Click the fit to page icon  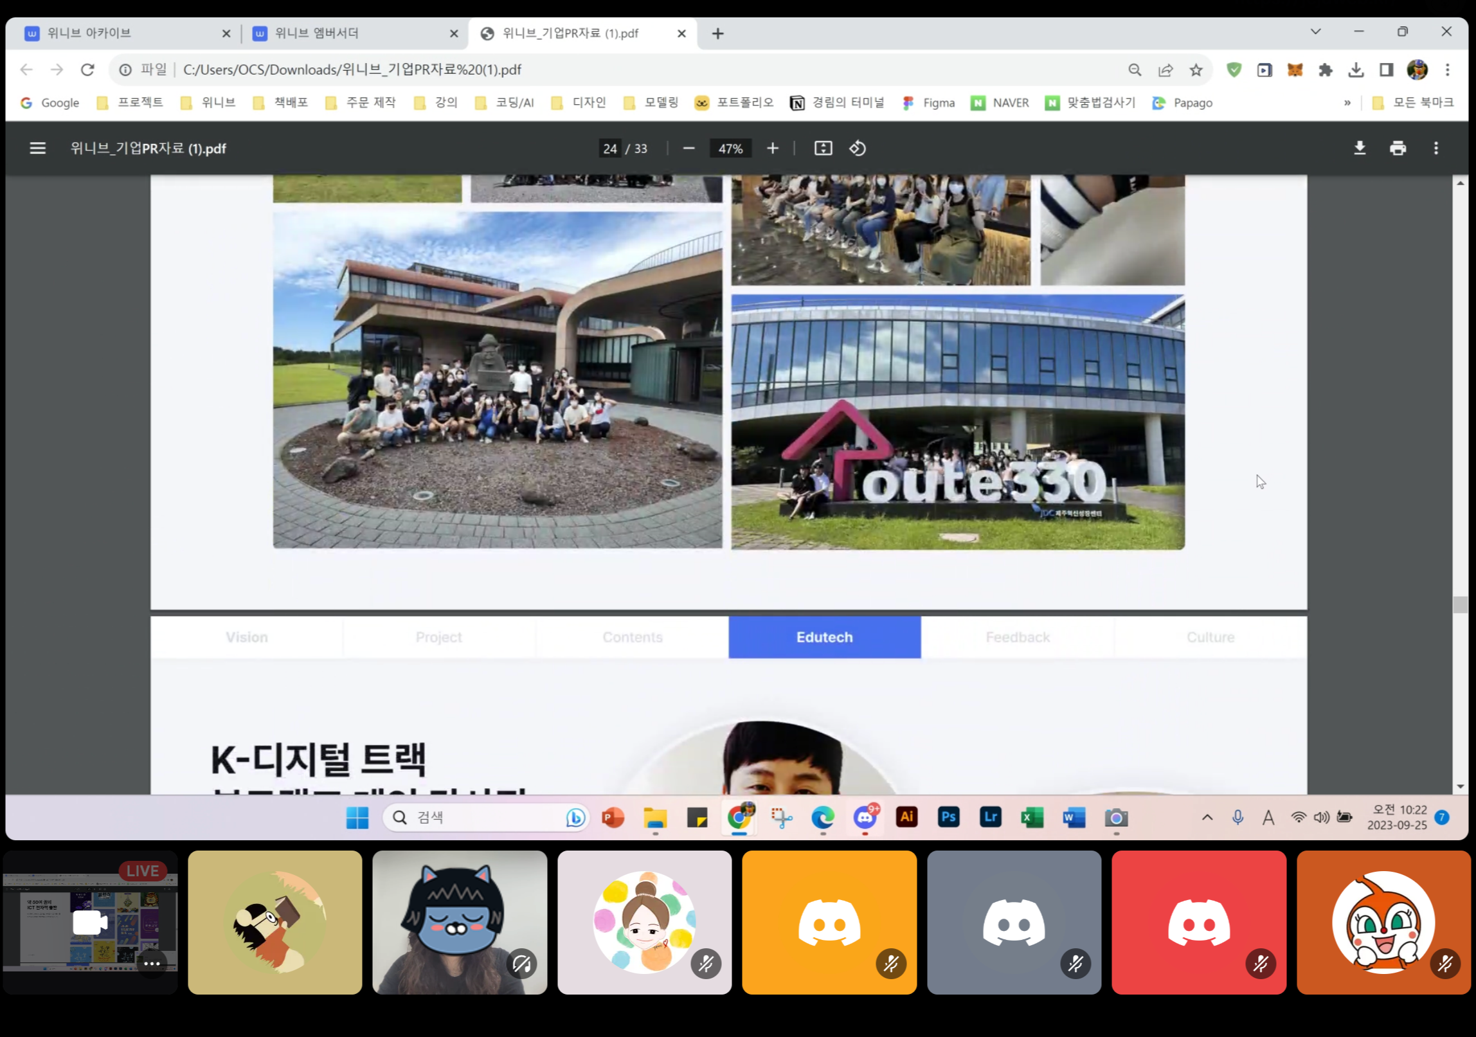(x=823, y=149)
